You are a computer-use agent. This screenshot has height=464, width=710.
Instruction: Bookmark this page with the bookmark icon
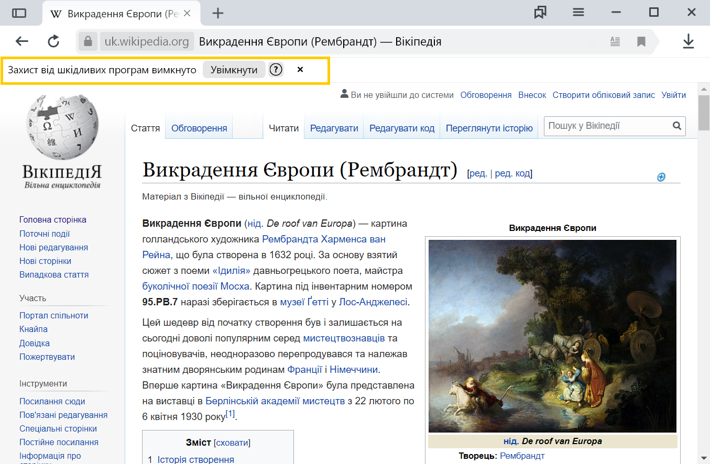point(641,41)
